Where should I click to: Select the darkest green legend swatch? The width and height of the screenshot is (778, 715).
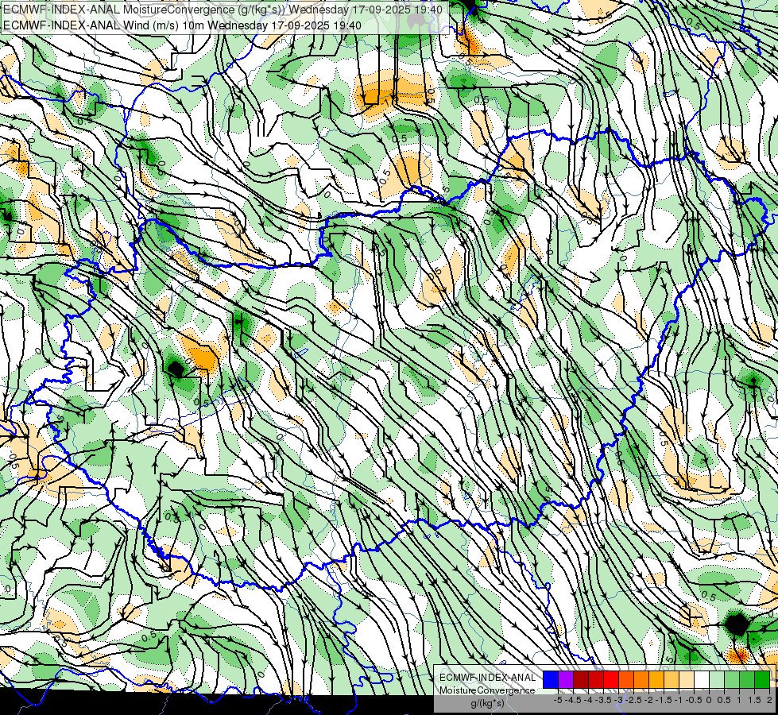point(762,680)
